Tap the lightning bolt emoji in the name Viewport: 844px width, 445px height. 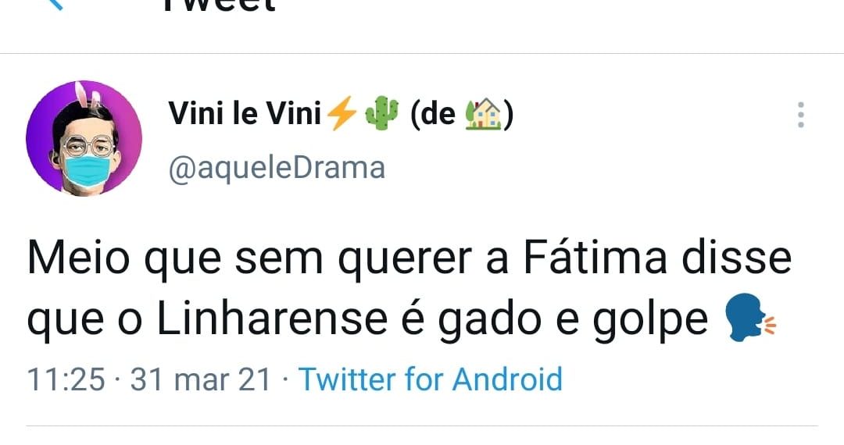[x=342, y=113]
